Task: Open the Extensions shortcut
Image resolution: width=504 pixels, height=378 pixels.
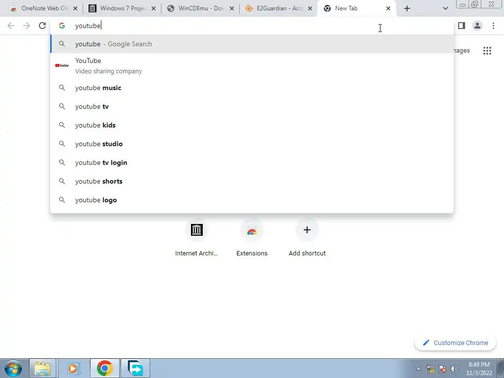Action: [252, 239]
